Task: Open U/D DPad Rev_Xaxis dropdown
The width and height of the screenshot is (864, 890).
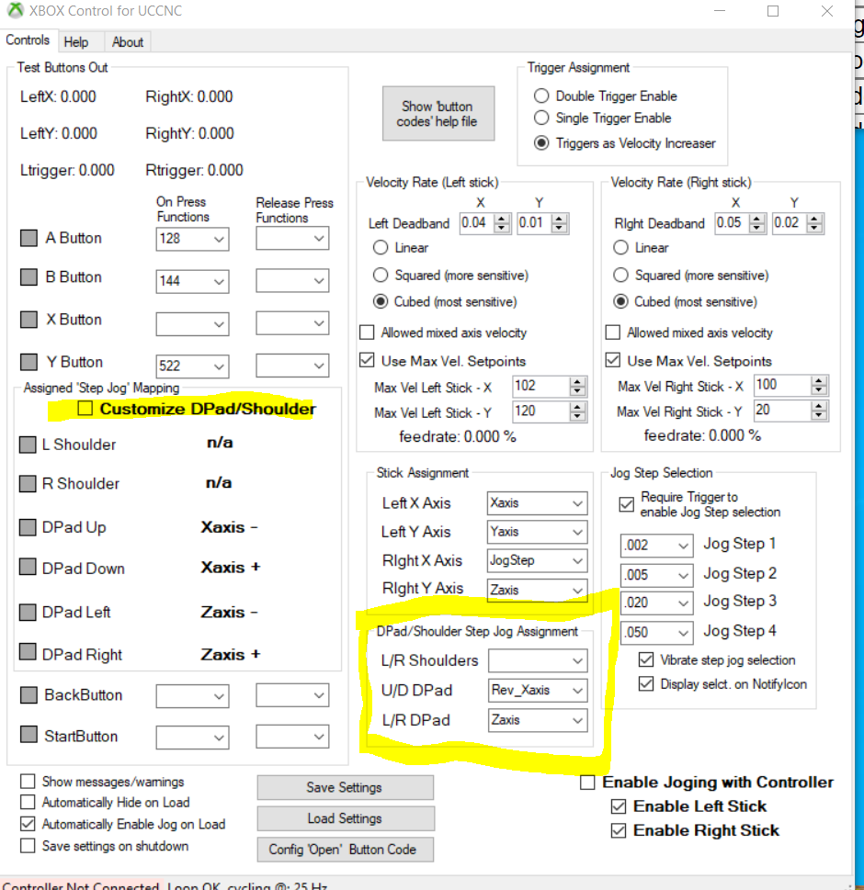Action: pyautogui.click(x=537, y=690)
